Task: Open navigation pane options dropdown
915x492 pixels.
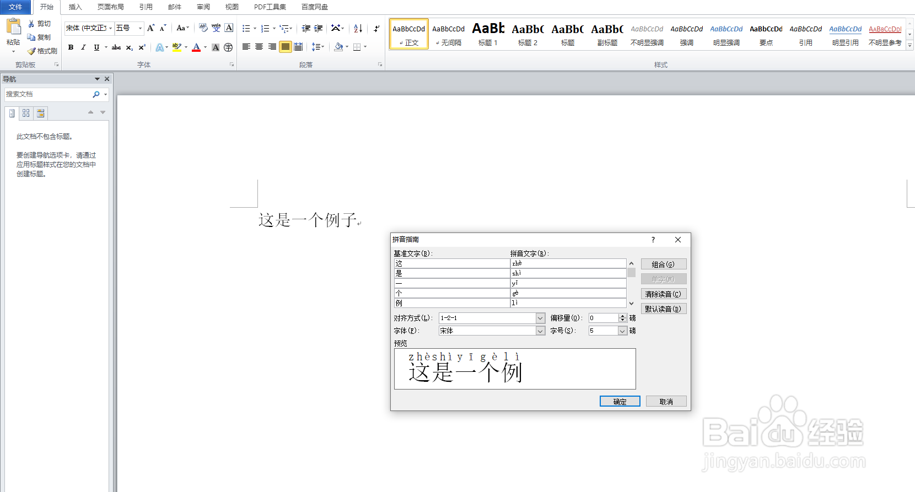Action: pos(97,79)
